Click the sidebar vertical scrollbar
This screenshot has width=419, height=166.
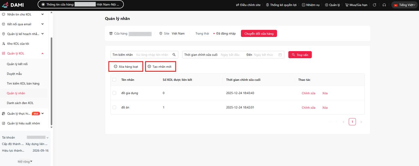point(51,82)
